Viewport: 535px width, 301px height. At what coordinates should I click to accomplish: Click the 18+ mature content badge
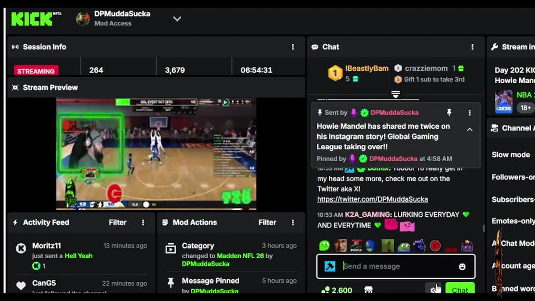tap(526, 108)
